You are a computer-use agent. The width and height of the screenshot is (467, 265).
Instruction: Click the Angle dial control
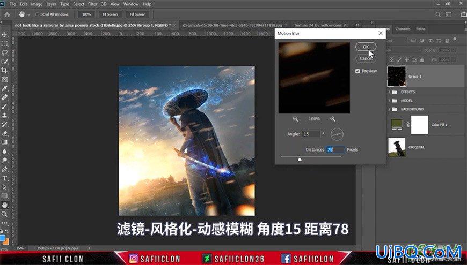337,134
